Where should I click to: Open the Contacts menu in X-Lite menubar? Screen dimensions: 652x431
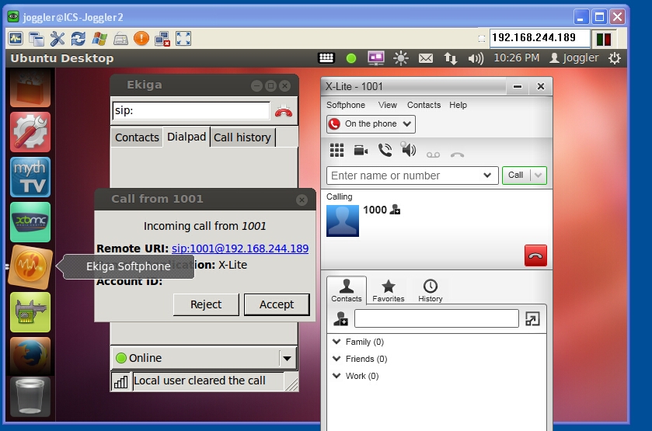coord(424,105)
